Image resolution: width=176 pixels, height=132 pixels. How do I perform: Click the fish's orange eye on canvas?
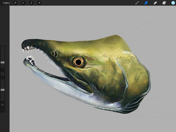click(78, 62)
